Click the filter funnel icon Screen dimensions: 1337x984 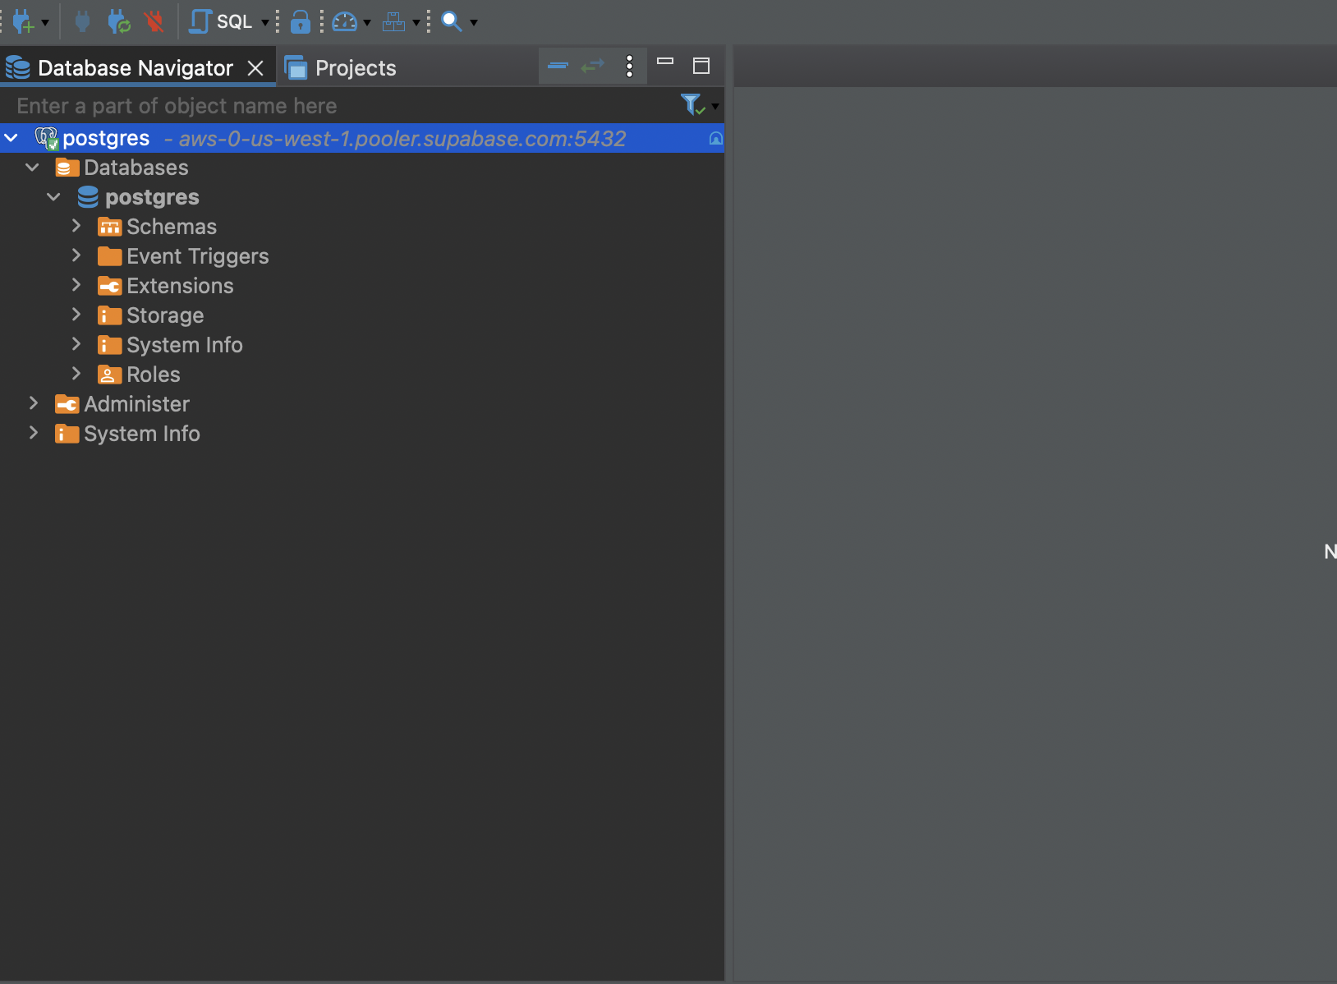(x=691, y=104)
